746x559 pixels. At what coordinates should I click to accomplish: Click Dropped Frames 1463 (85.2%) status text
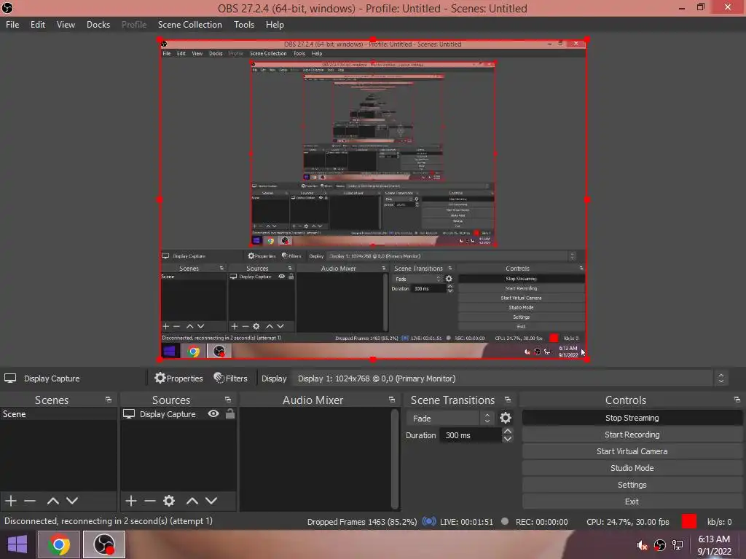(x=362, y=522)
